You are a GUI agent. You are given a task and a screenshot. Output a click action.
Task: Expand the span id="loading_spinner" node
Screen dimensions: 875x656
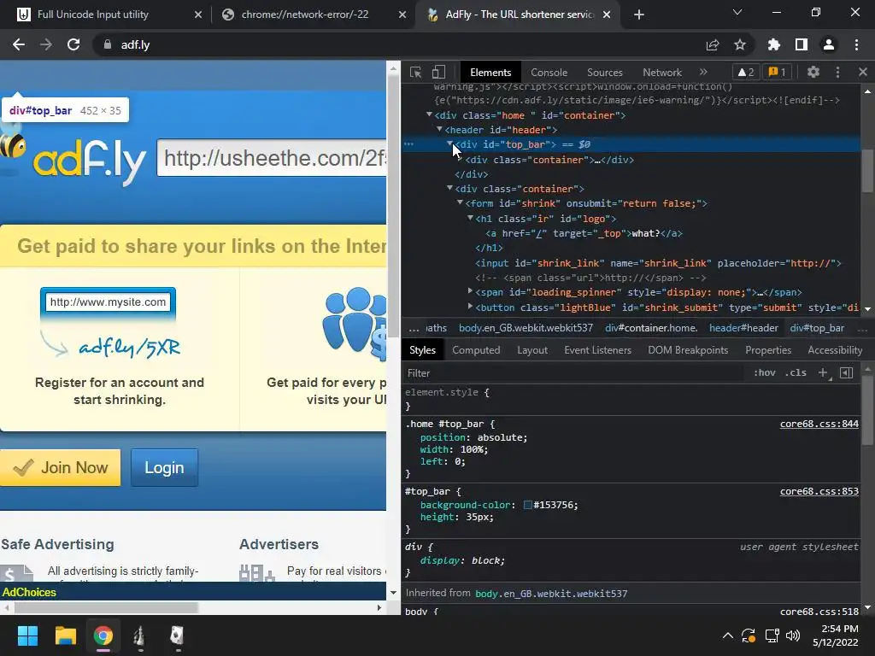click(470, 291)
